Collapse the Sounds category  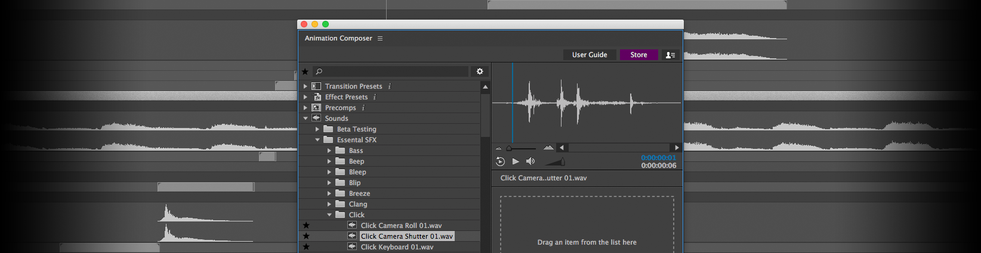click(x=305, y=118)
